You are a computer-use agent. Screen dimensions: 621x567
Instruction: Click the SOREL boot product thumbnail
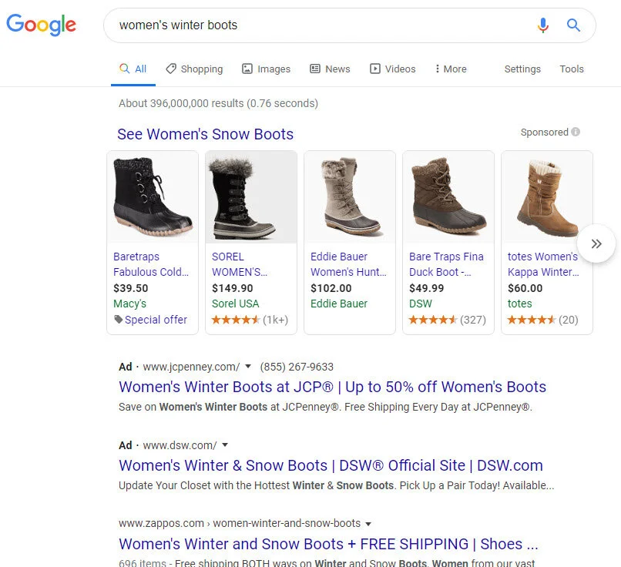tap(250, 196)
